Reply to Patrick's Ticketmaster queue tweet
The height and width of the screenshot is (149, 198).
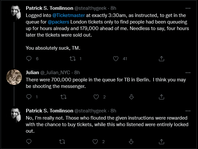(x=29, y=58)
